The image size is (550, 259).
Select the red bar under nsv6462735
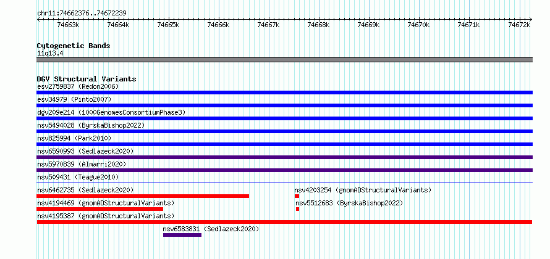[143, 196]
